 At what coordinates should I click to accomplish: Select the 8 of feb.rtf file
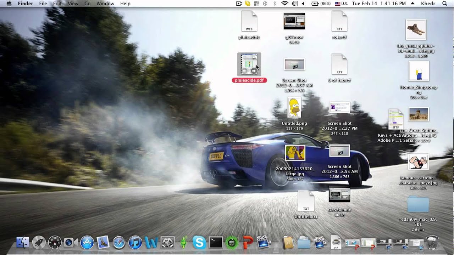click(339, 64)
